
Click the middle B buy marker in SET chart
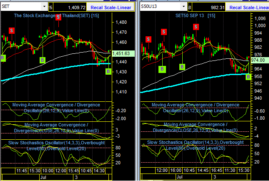click(x=43, y=60)
